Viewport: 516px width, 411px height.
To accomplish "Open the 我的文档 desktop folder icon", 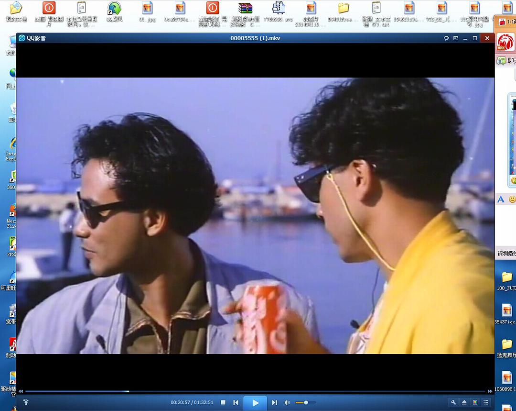I will pyautogui.click(x=16, y=12).
